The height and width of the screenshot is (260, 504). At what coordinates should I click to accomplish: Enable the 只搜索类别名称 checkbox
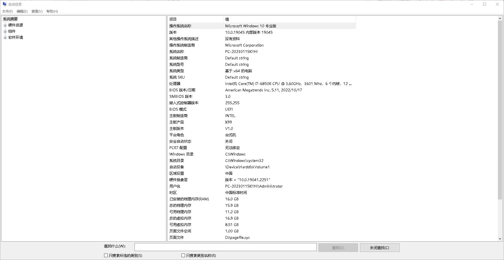coord(183,255)
